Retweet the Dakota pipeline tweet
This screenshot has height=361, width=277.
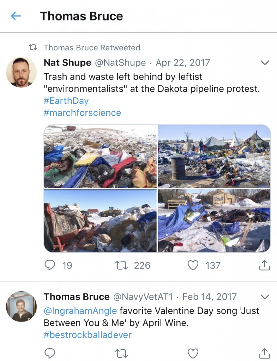click(x=122, y=265)
